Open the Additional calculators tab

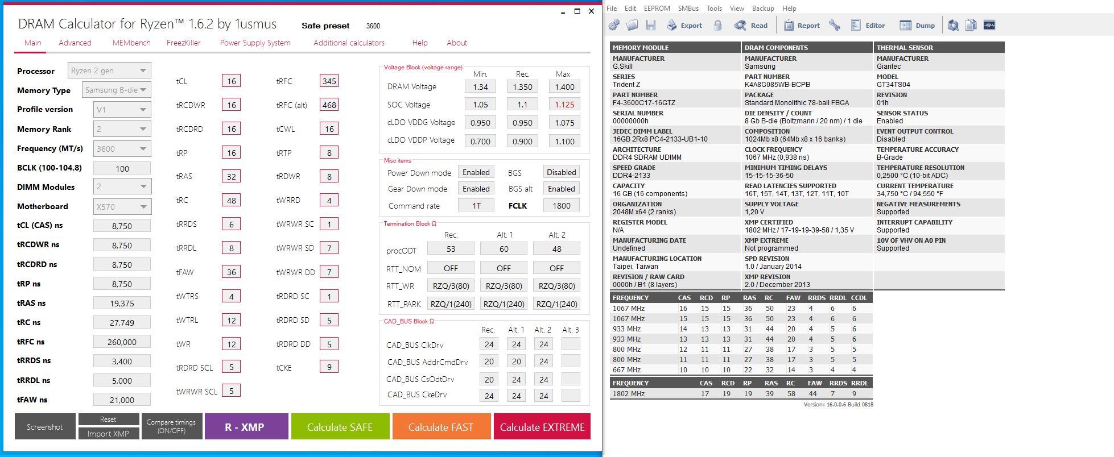pyautogui.click(x=349, y=43)
